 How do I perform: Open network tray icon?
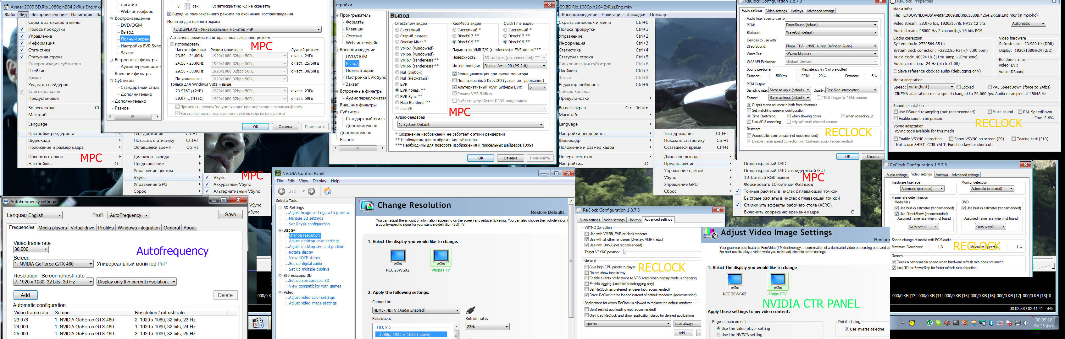tap(1018, 323)
